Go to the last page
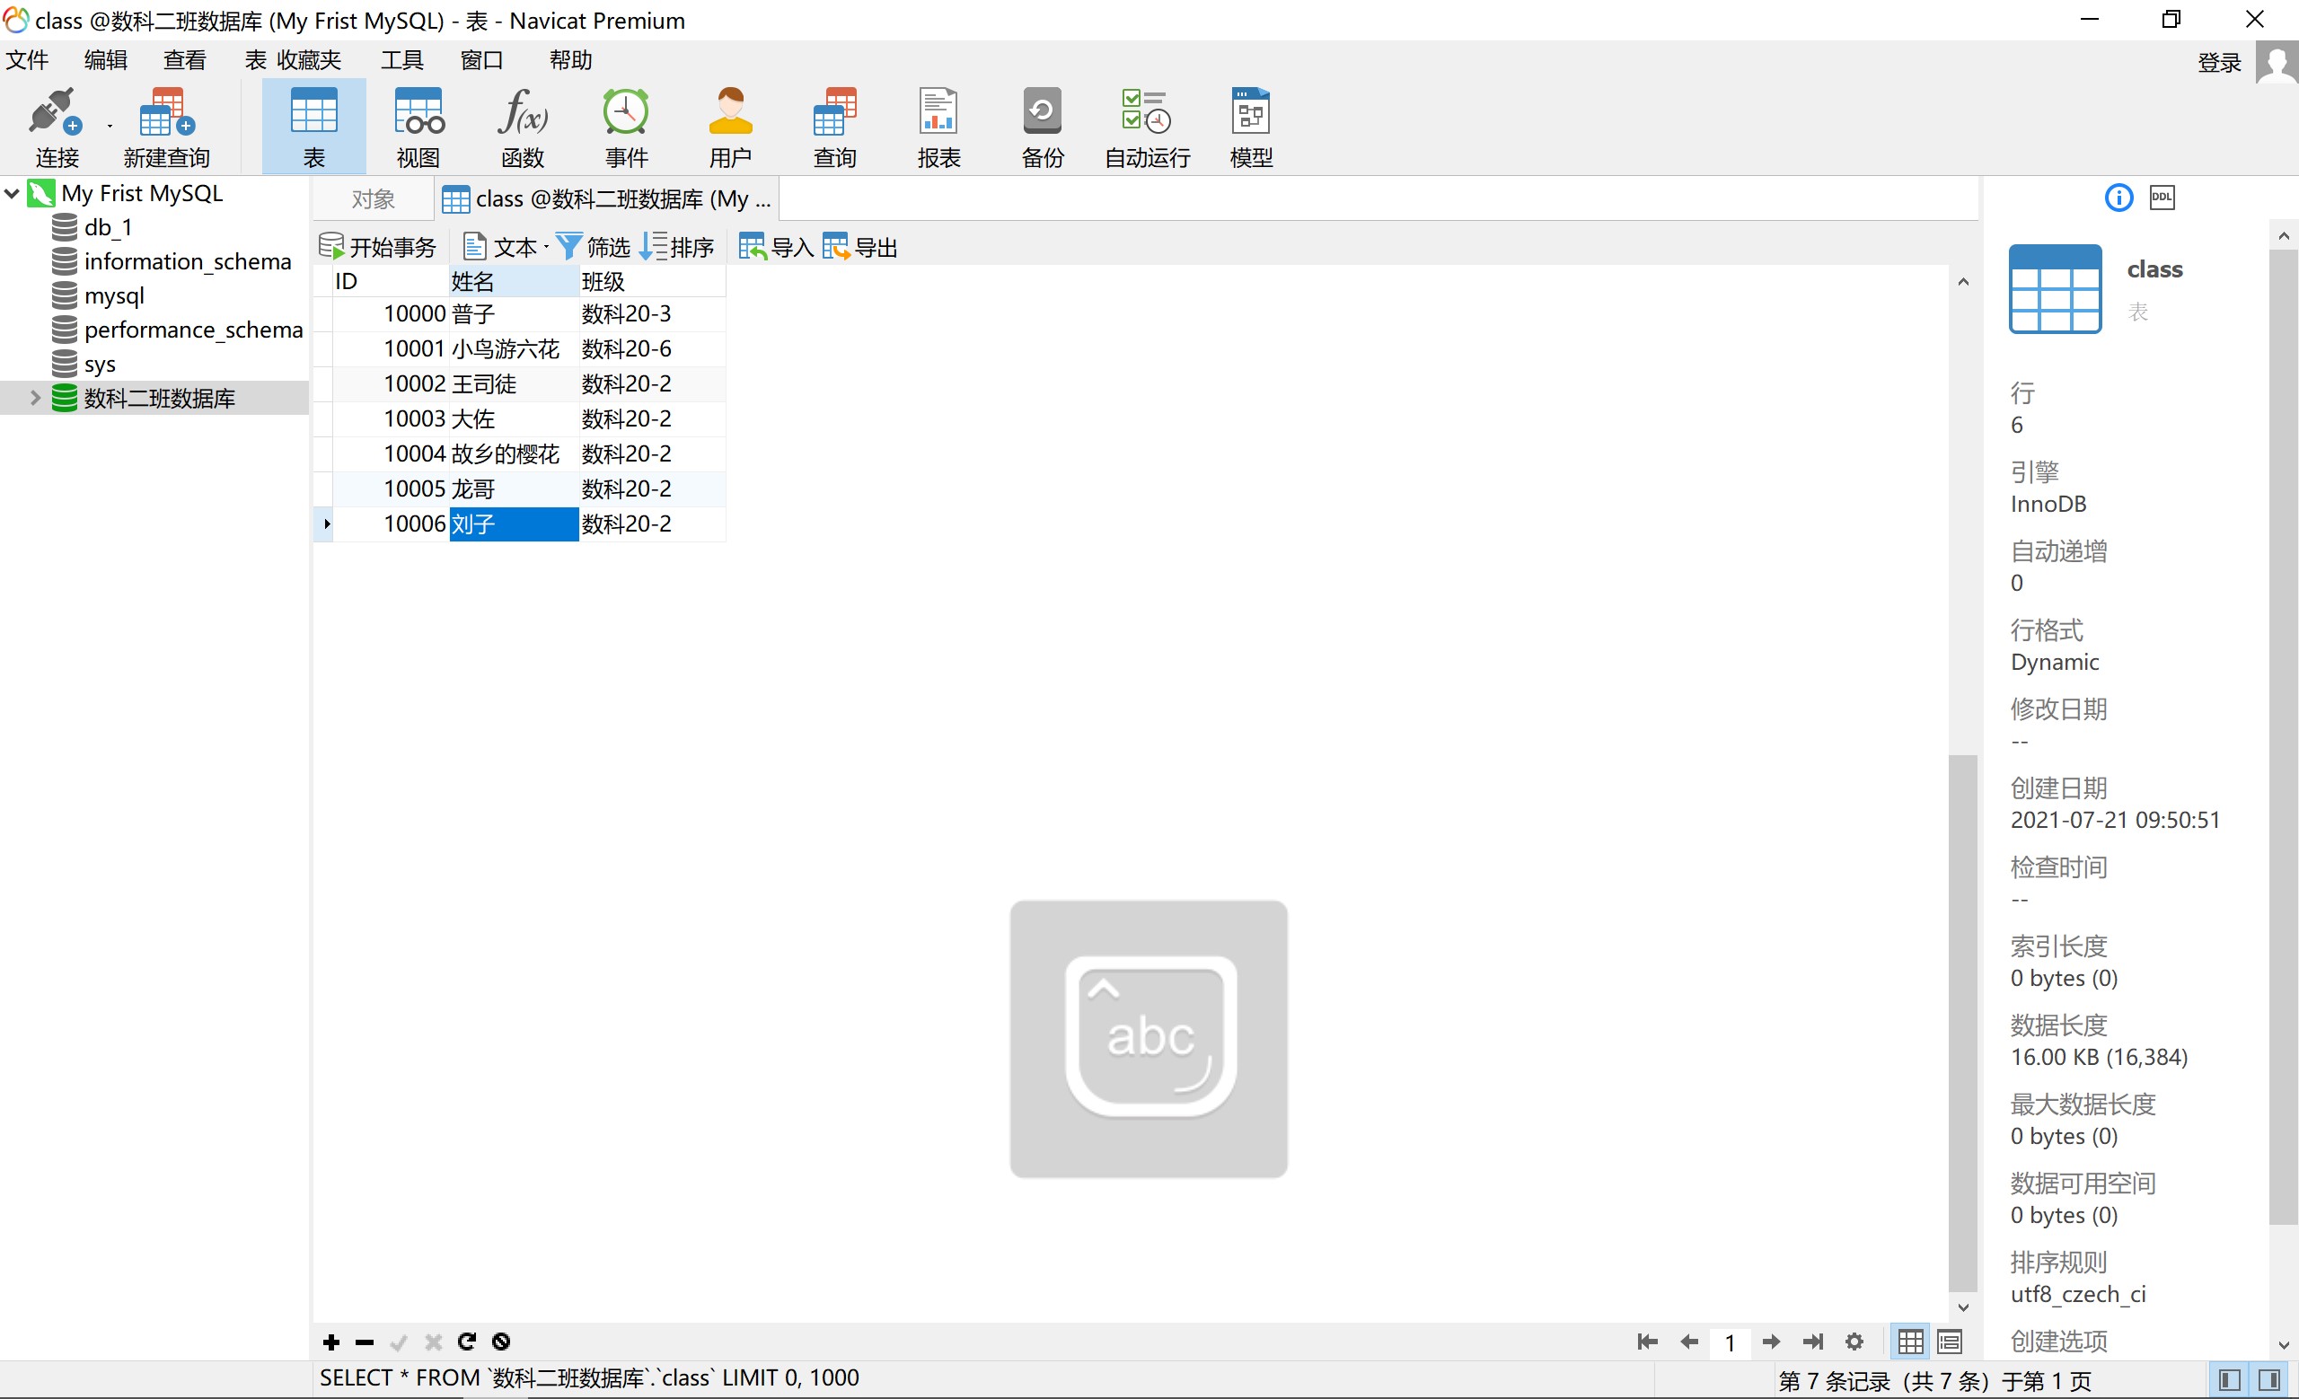The width and height of the screenshot is (2299, 1399). click(1813, 1342)
